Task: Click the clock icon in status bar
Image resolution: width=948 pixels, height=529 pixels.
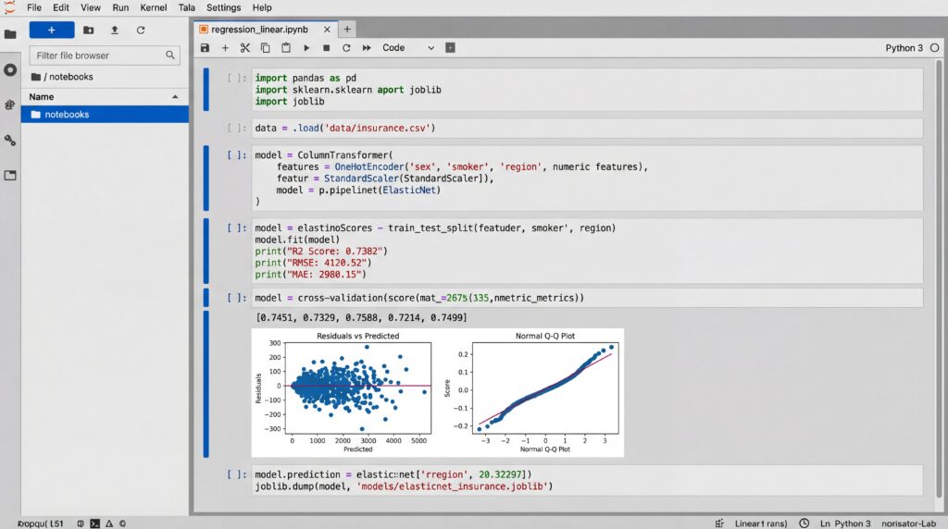Action: pyautogui.click(x=805, y=523)
